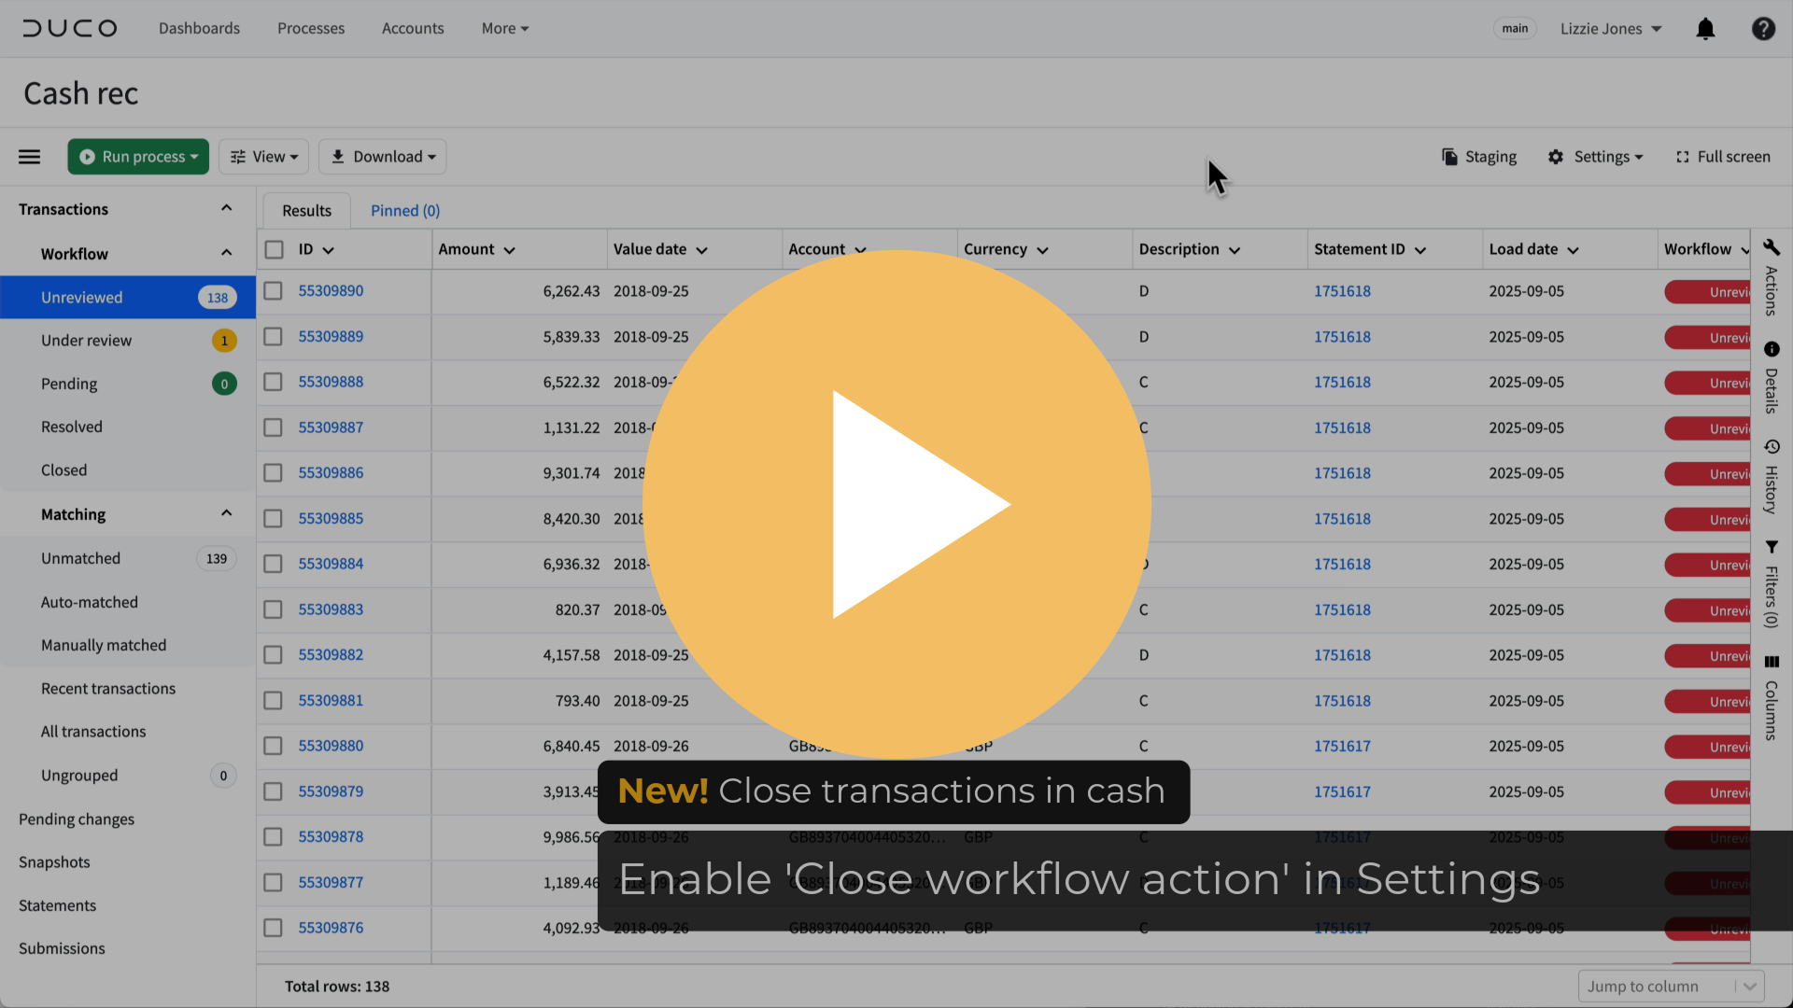Tick the checkbox for transaction 55309882
This screenshot has width=1793, height=1008.
click(273, 655)
